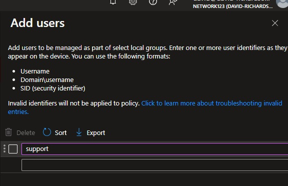Focus the text field containing support
This screenshot has height=186, width=288.
pos(154,149)
